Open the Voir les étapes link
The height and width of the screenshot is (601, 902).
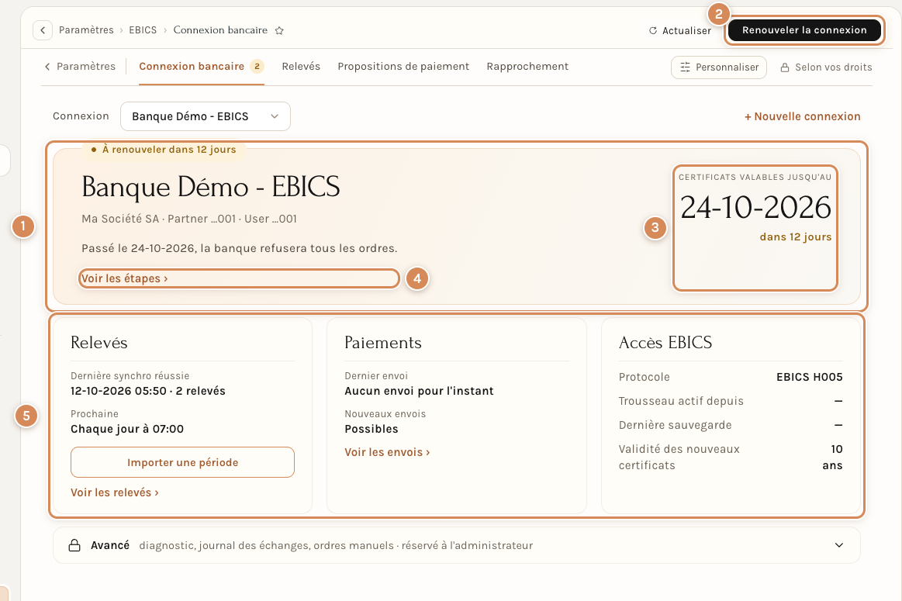tap(124, 278)
